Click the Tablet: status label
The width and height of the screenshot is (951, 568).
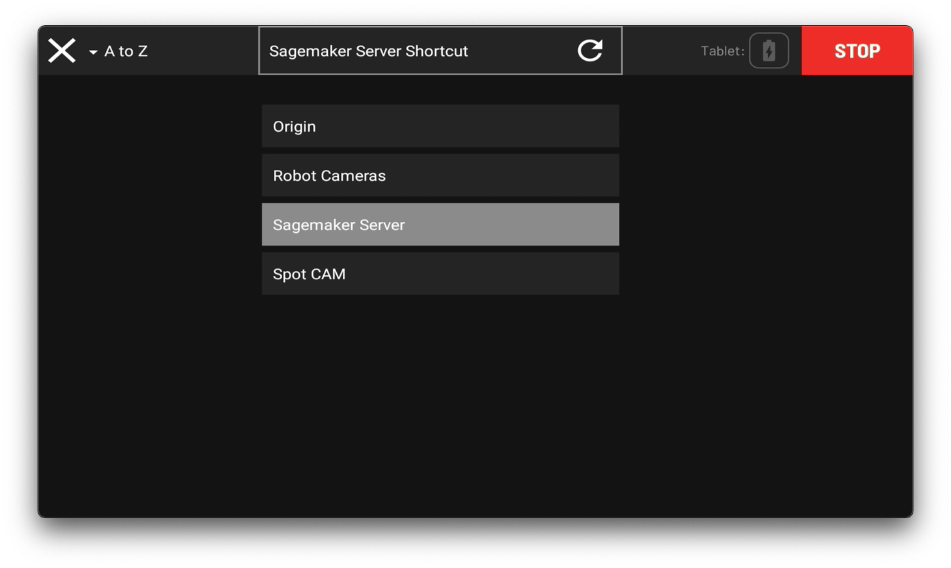pos(722,51)
